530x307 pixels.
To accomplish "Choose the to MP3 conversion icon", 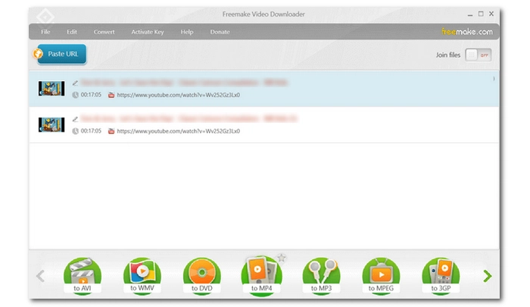I will click(322, 276).
